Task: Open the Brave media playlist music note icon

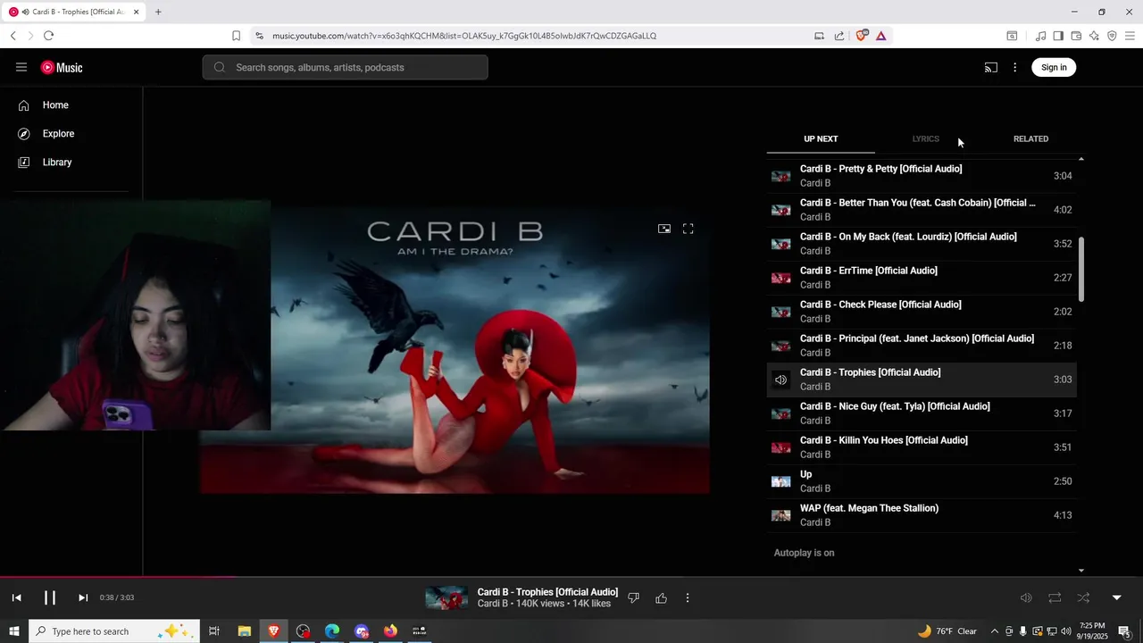Action: coord(1040,36)
